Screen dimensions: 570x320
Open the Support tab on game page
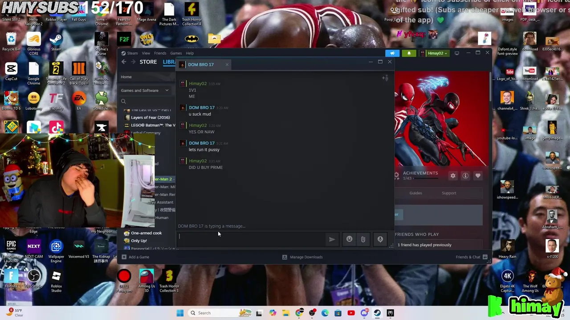(x=449, y=193)
